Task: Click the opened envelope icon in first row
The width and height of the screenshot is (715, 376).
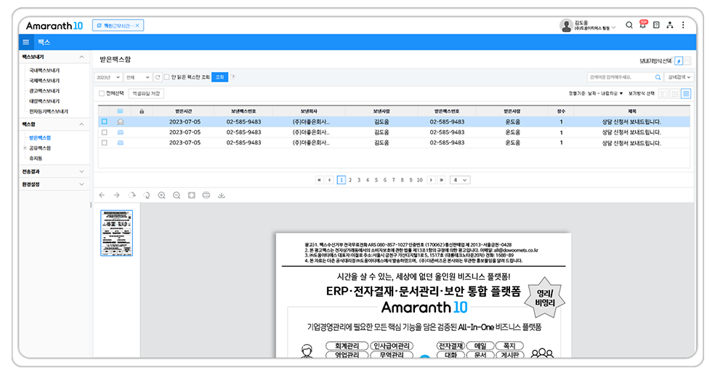Action: pos(121,122)
